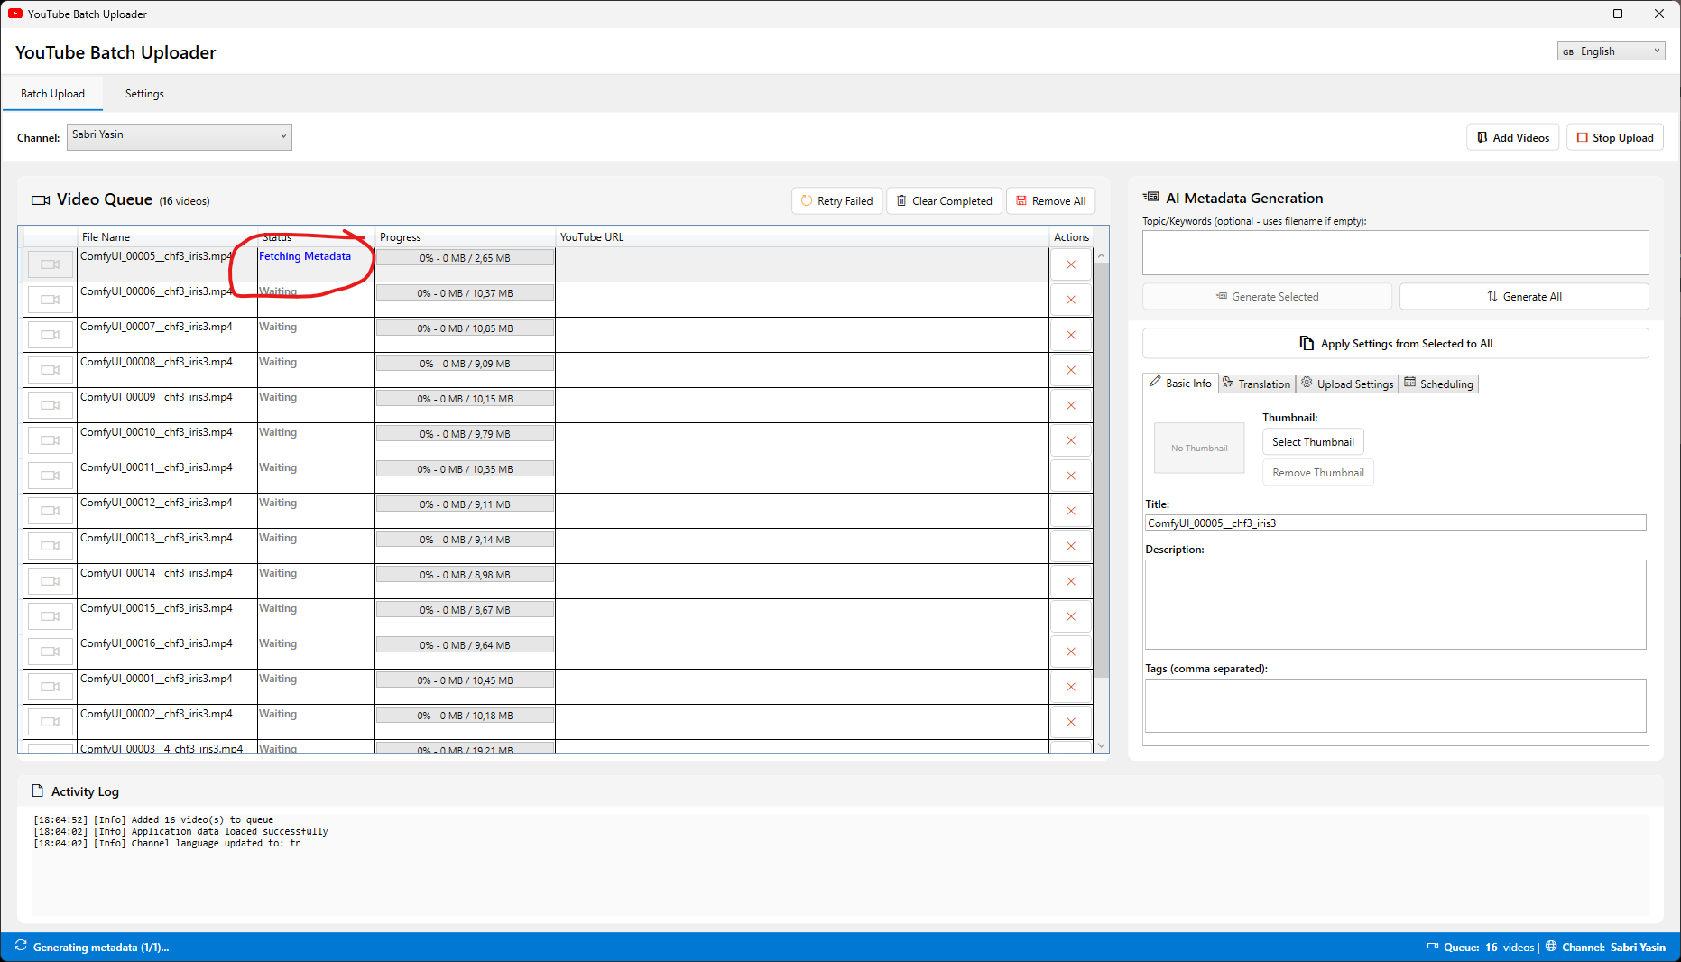Click Remove All button

pyautogui.click(x=1050, y=201)
